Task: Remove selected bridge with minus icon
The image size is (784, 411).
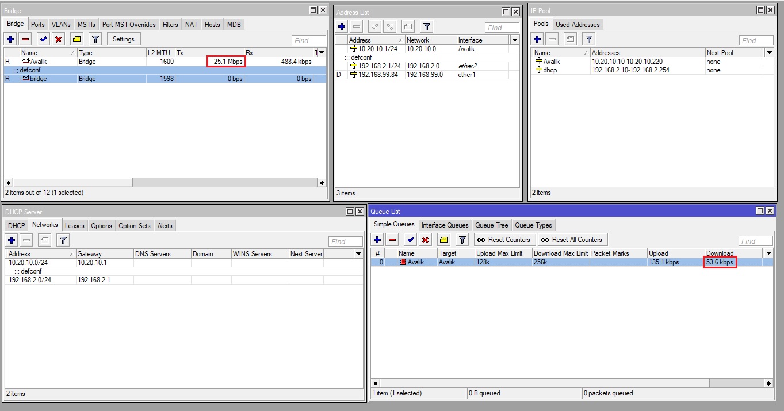Action: click(25, 39)
